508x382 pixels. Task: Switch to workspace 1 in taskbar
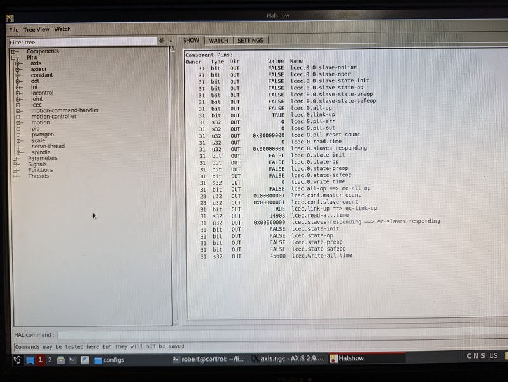[x=41, y=360]
